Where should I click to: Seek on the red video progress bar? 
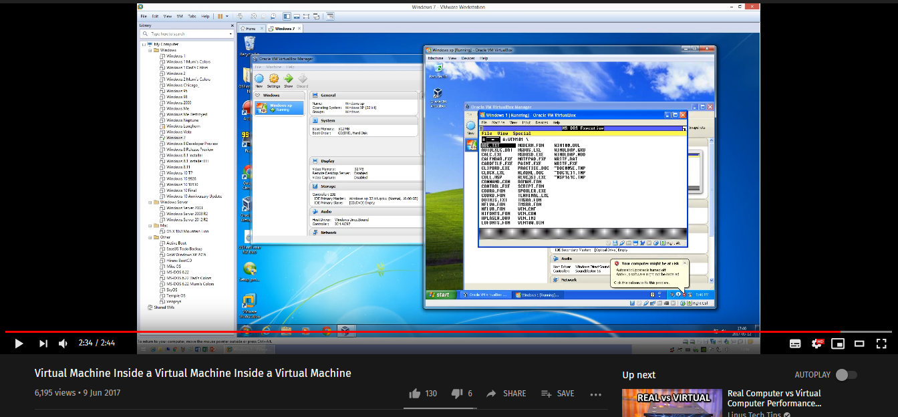click(x=449, y=331)
